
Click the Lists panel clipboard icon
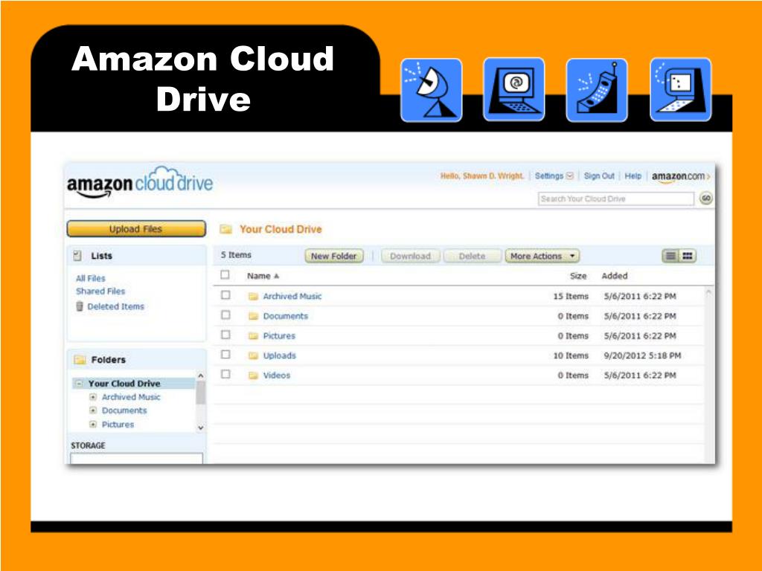click(x=77, y=256)
